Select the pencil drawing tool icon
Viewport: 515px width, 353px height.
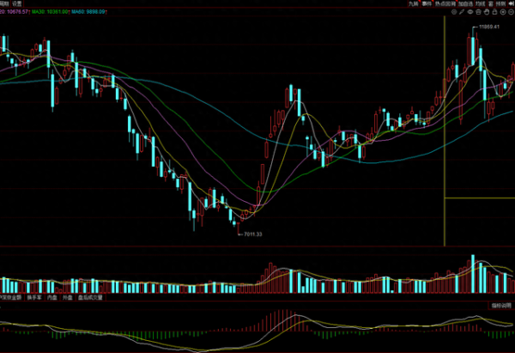click(461, 12)
